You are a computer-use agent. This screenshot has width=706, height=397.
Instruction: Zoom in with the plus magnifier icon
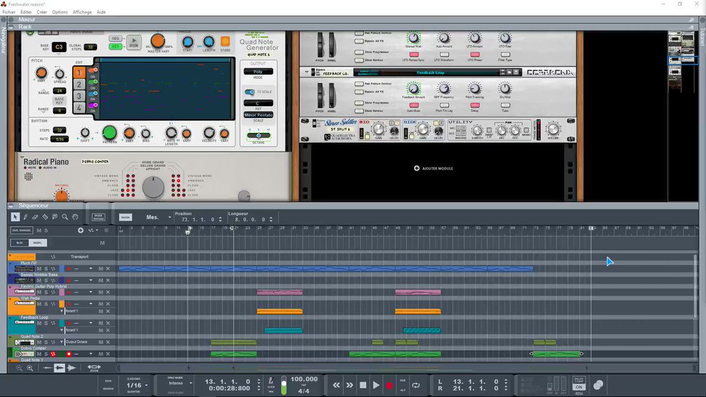point(30,368)
